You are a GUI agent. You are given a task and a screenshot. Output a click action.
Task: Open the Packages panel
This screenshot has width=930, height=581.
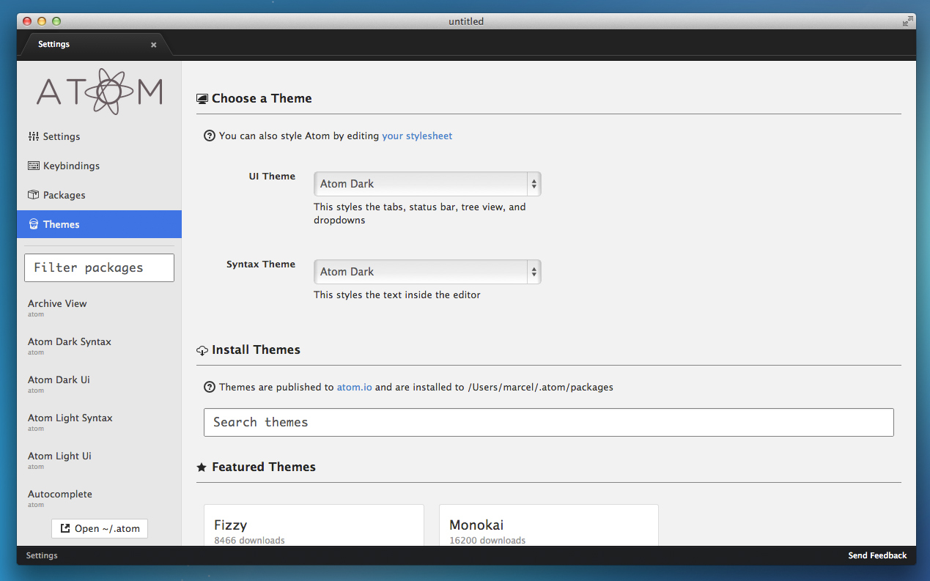click(x=99, y=195)
